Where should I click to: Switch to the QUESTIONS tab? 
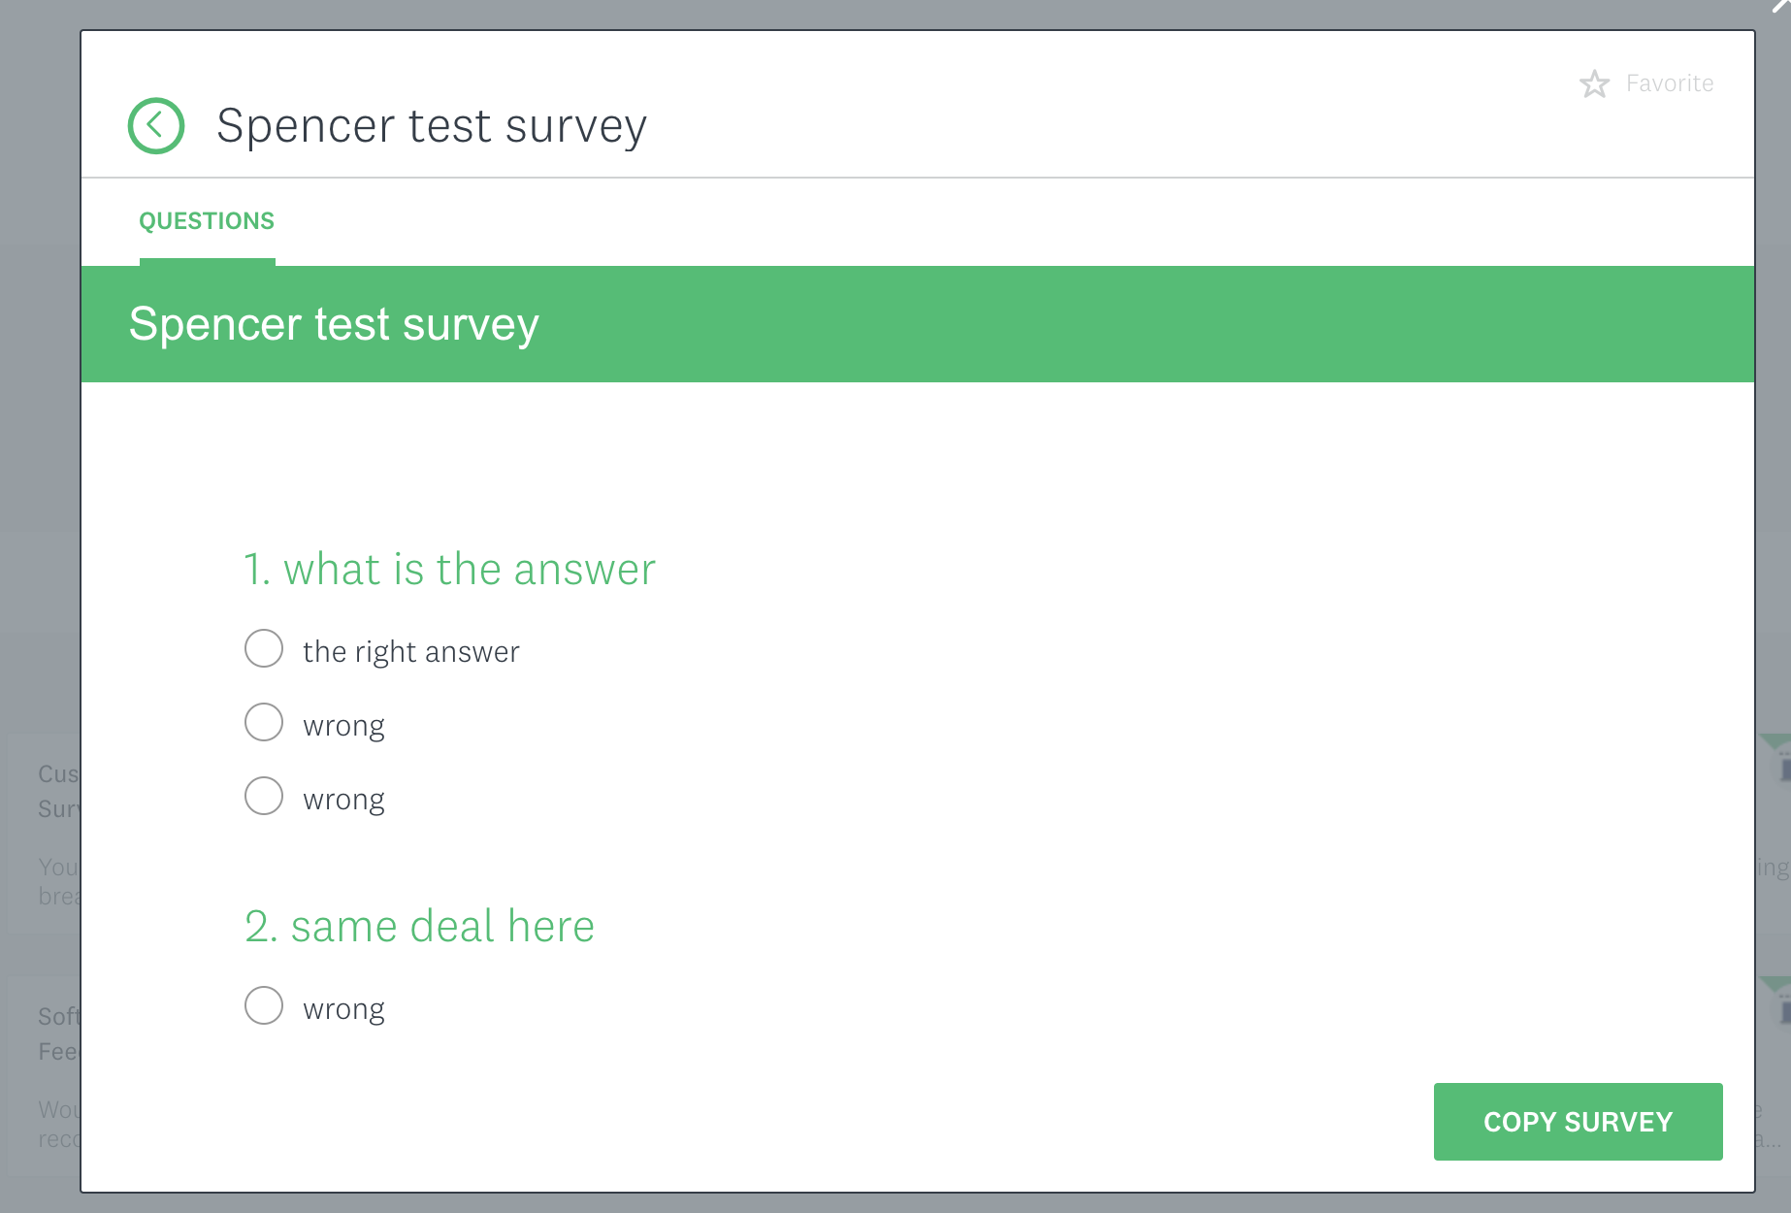207,221
